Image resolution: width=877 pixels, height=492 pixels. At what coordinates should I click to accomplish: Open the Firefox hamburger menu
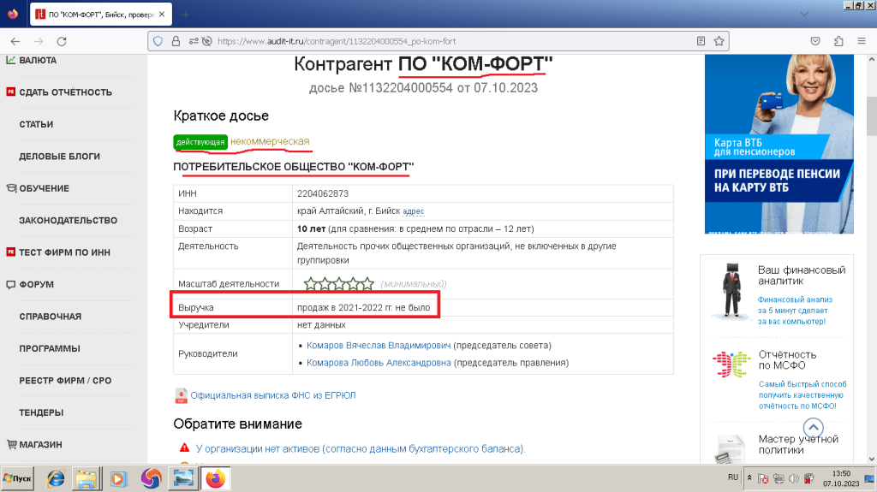click(x=862, y=41)
